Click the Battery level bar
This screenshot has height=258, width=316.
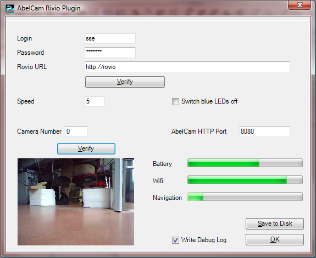click(245, 163)
